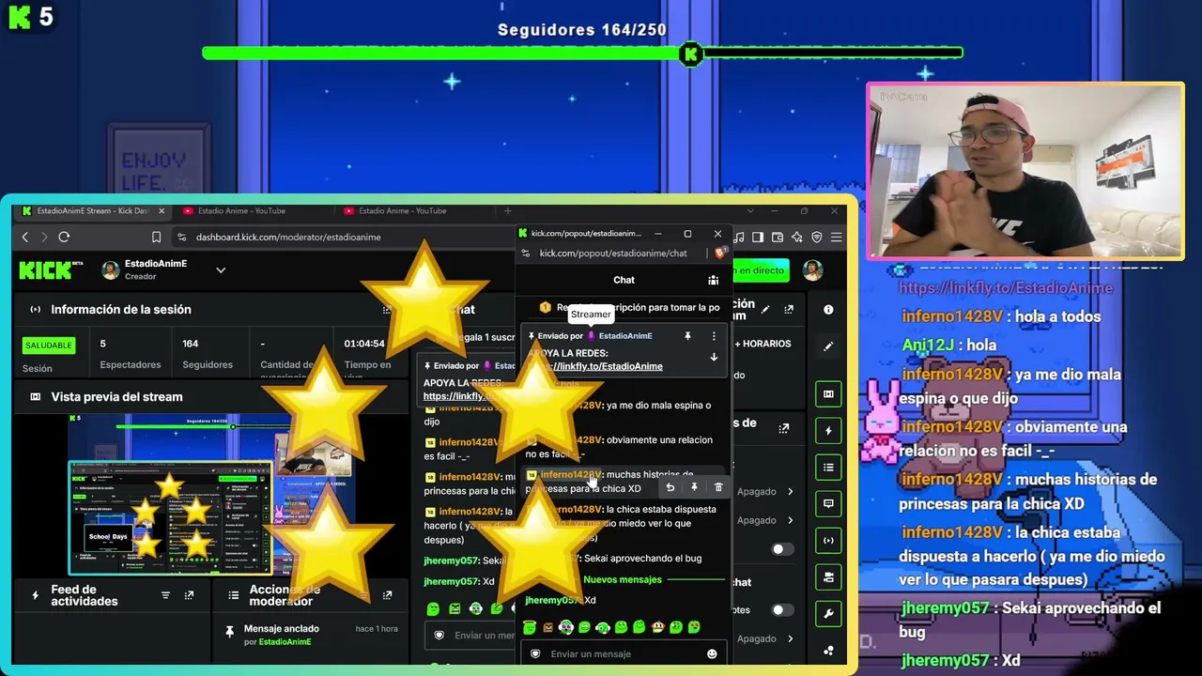Click the dashboard address bar URL
This screenshot has height=676, width=1202.
pyautogui.click(x=288, y=238)
